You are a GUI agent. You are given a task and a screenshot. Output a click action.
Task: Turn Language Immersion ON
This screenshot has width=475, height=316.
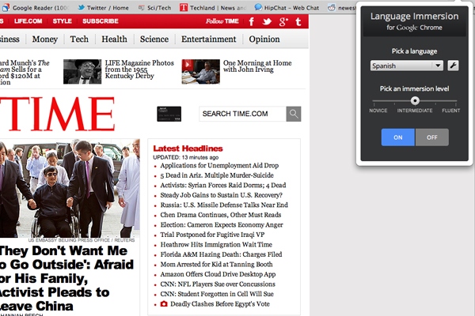[x=398, y=137]
